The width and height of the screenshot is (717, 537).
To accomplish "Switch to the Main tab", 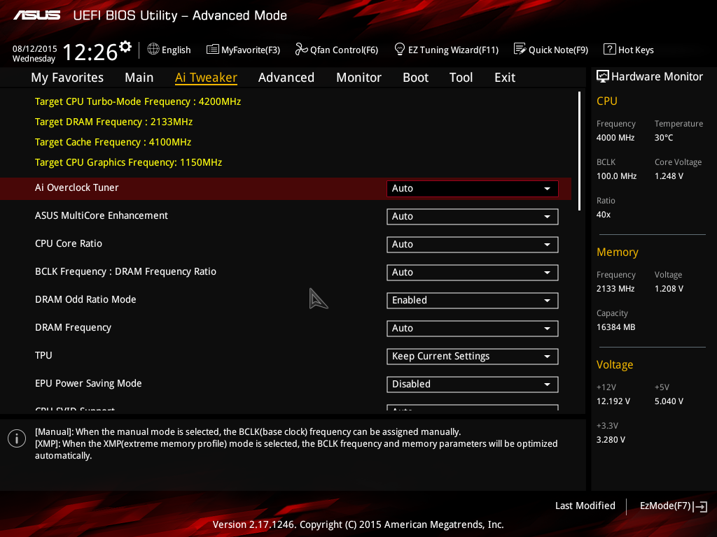I will pos(139,78).
